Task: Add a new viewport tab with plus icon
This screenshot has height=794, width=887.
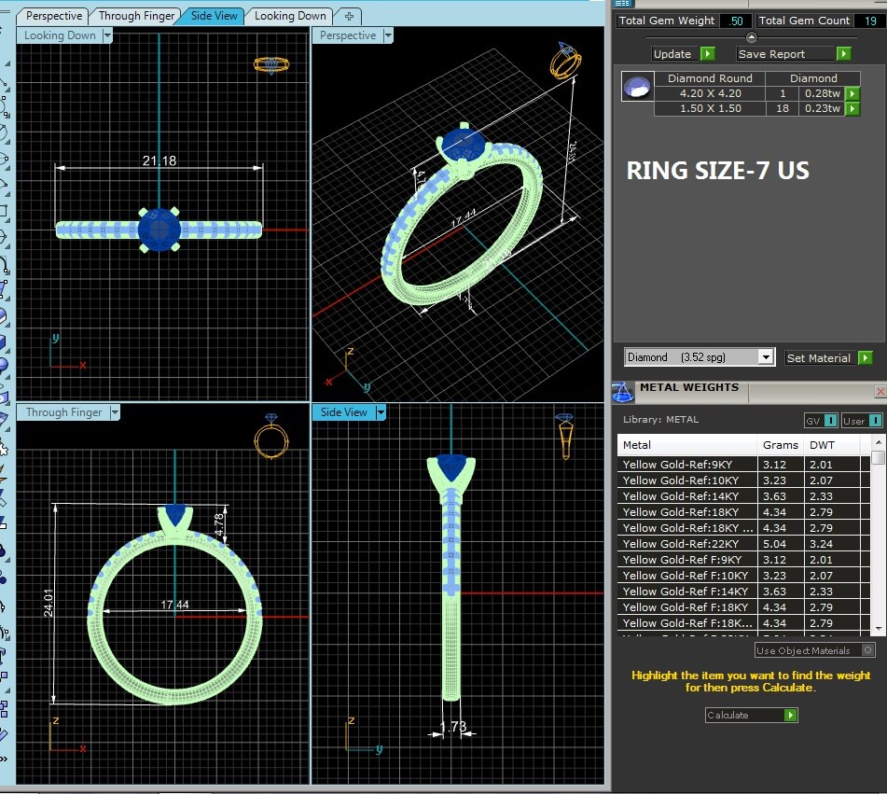Action: [x=349, y=16]
